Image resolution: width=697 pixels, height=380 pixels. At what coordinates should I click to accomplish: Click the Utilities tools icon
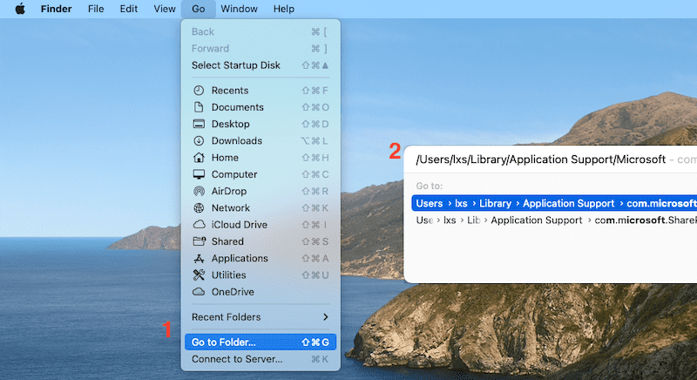pyautogui.click(x=198, y=275)
